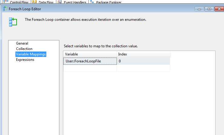
Task: Select the Index cell with value 0
Action: pos(143,61)
